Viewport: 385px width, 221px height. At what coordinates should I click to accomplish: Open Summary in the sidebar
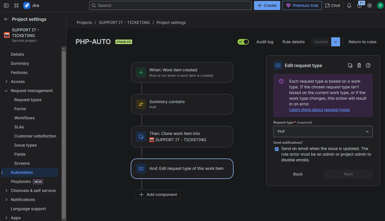pyautogui.click(x=20, y=64)
